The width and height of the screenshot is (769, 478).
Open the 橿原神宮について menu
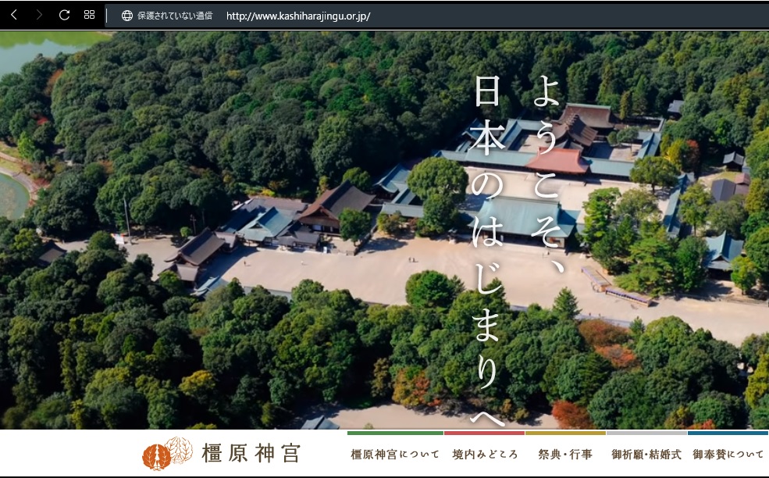[395, 455]
